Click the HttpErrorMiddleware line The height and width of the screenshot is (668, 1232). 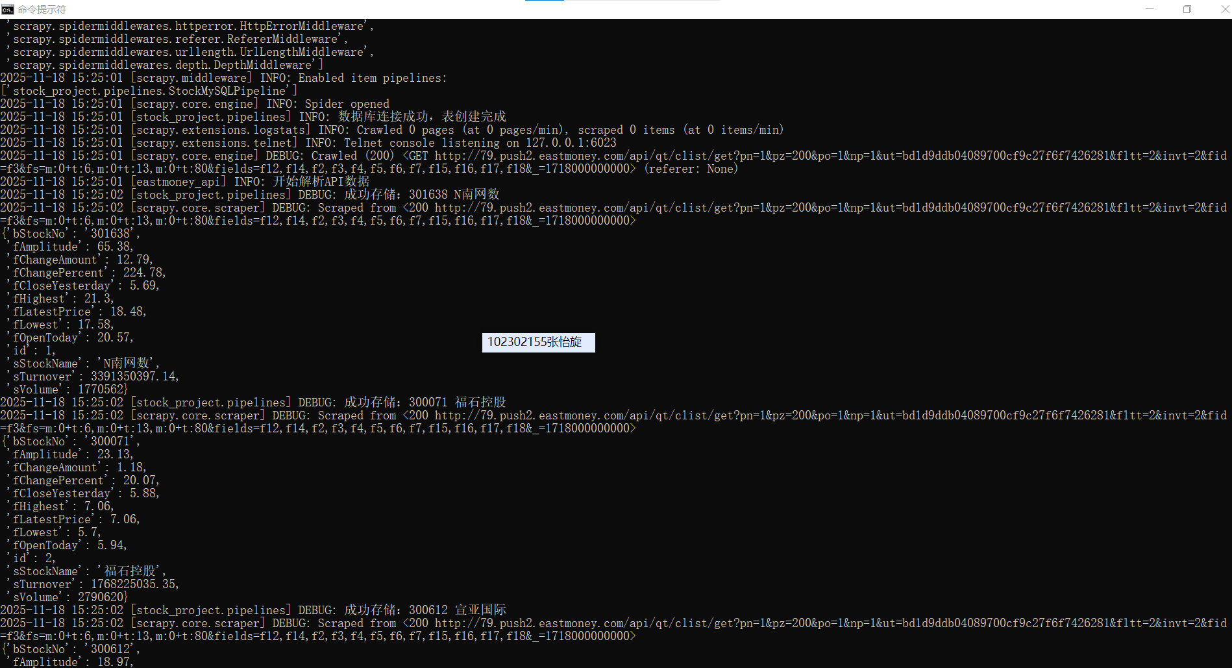coord(190,26)
